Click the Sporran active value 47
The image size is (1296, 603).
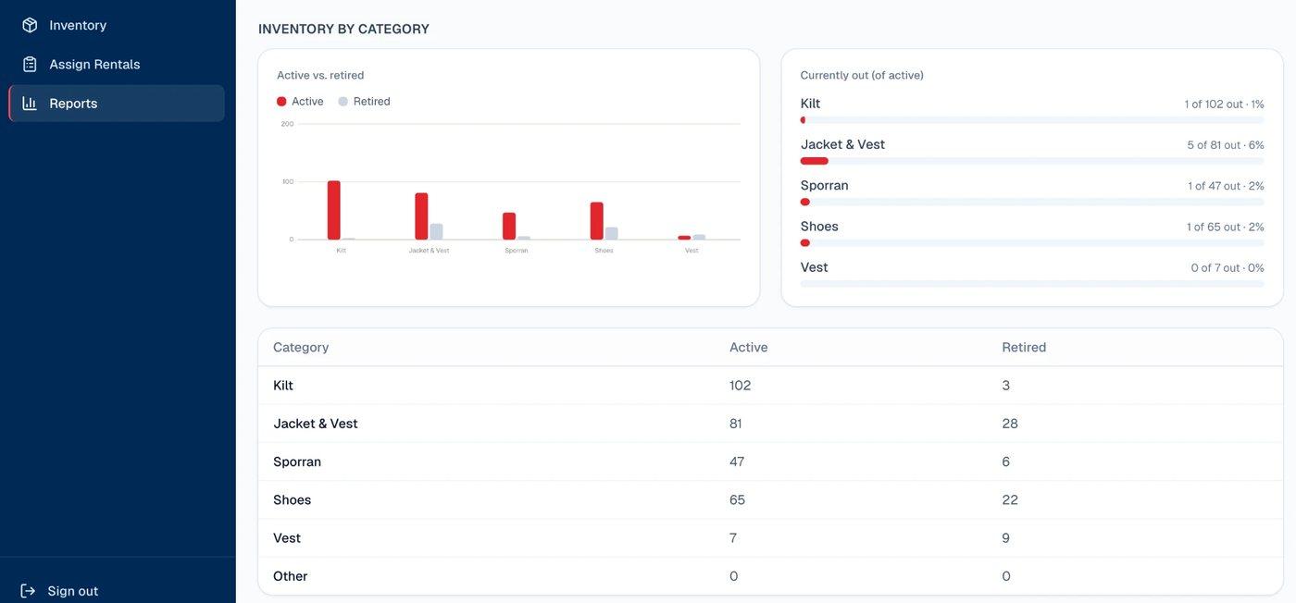click(x=737, y=461)
